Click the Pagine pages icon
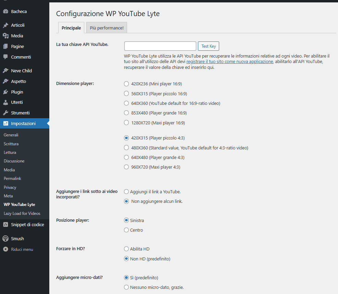The image size is (338, 294). point(5,46)
